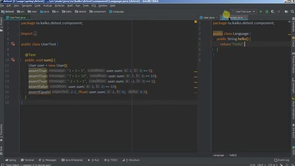Click warning stripe mark in Language.java editor
295x166 pixels.
[289, 35]
